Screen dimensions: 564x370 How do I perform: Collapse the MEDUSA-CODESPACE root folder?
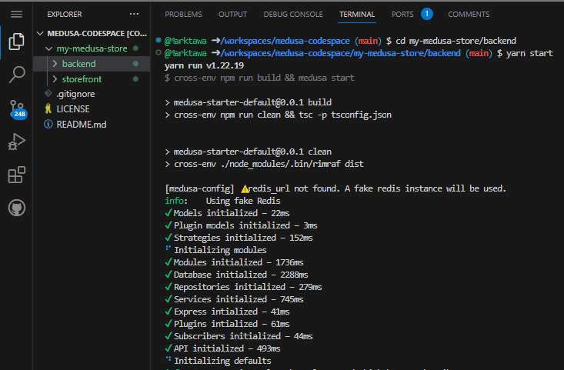pos(40,33)
